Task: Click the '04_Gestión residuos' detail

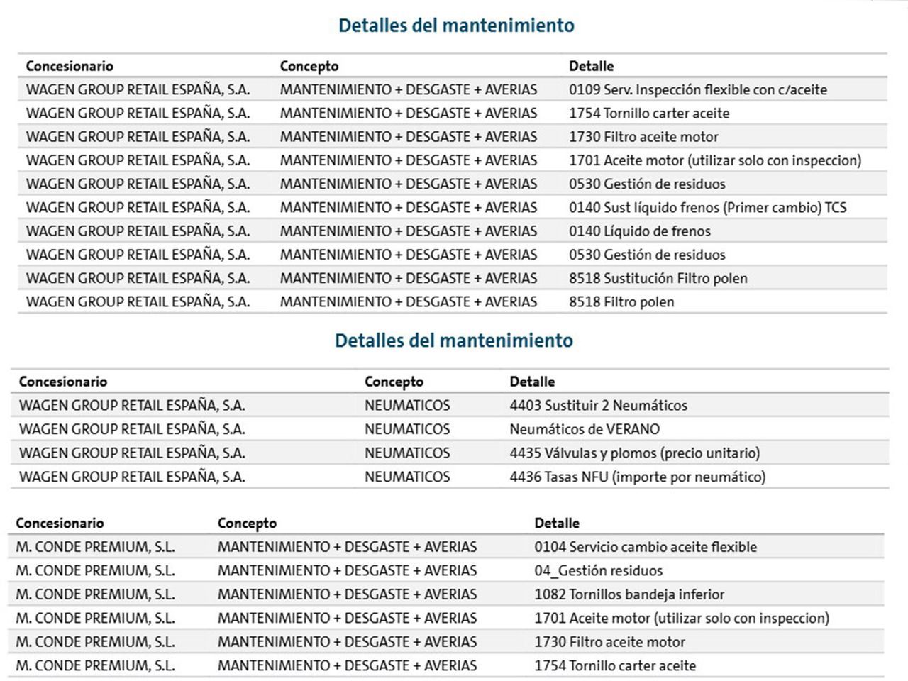Action: pyautogui.click(x=599, y=570)
